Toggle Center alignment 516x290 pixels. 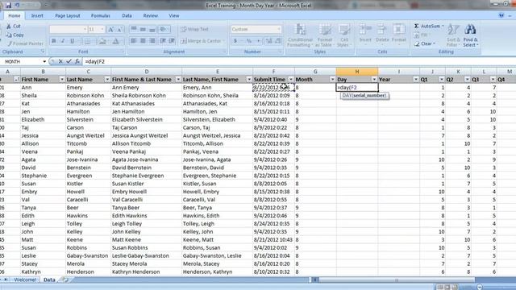143,41
